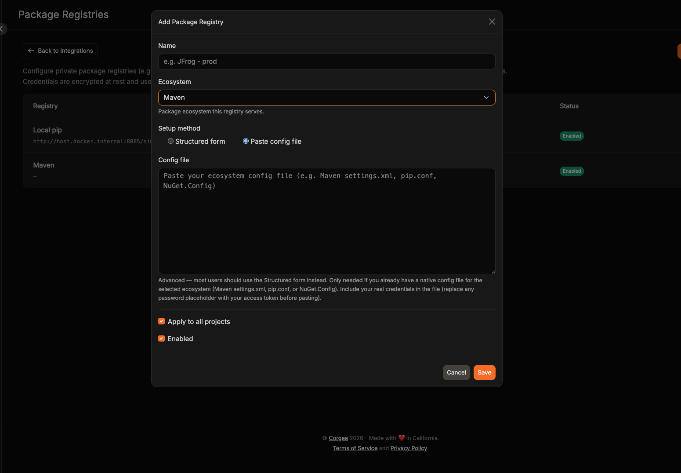Save the new package registry
The width and height of the screenshot is (681, 473).
484,372
